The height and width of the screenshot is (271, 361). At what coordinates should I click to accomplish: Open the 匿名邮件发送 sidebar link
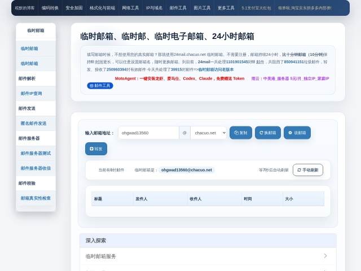34,124
